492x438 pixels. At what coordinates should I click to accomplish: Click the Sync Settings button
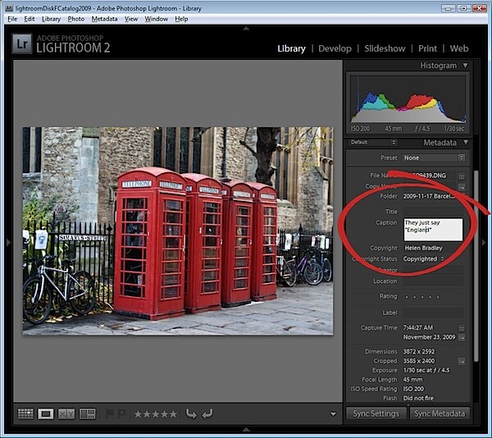tap(376, 413)
